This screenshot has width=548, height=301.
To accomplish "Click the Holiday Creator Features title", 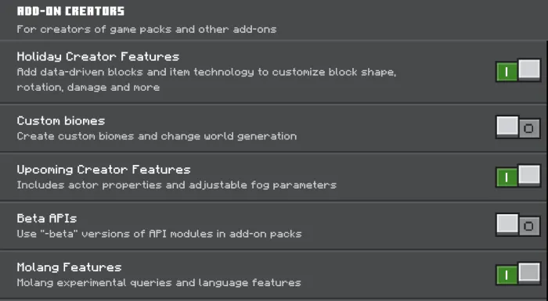I will click(98, 56).
